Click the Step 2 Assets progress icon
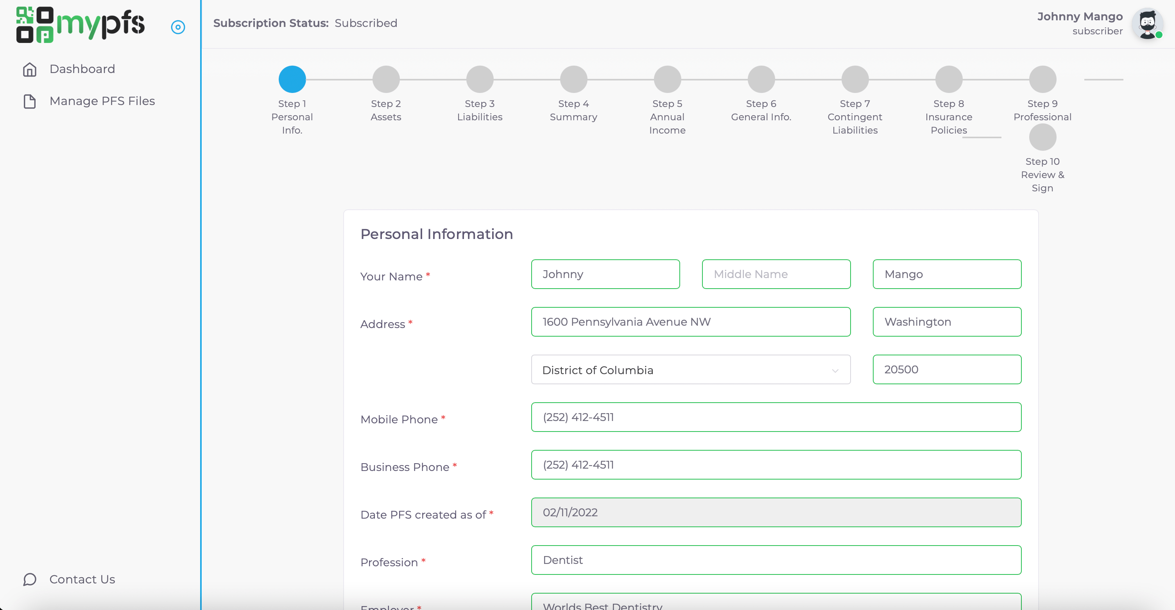Viewport: 1175px width, 610px height. (x=385, y=78)
